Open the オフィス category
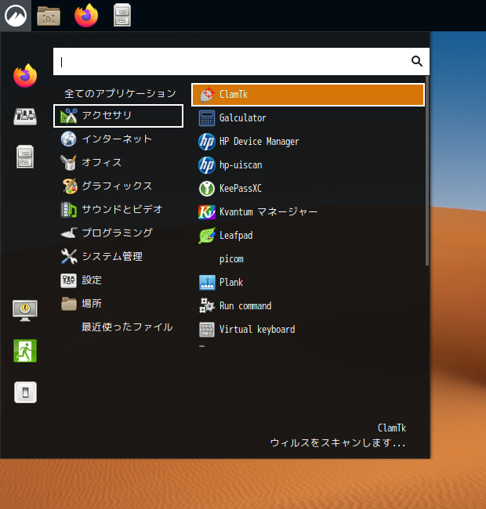The image size is (486, 509). pyautogui.click(x=119, y=162)
